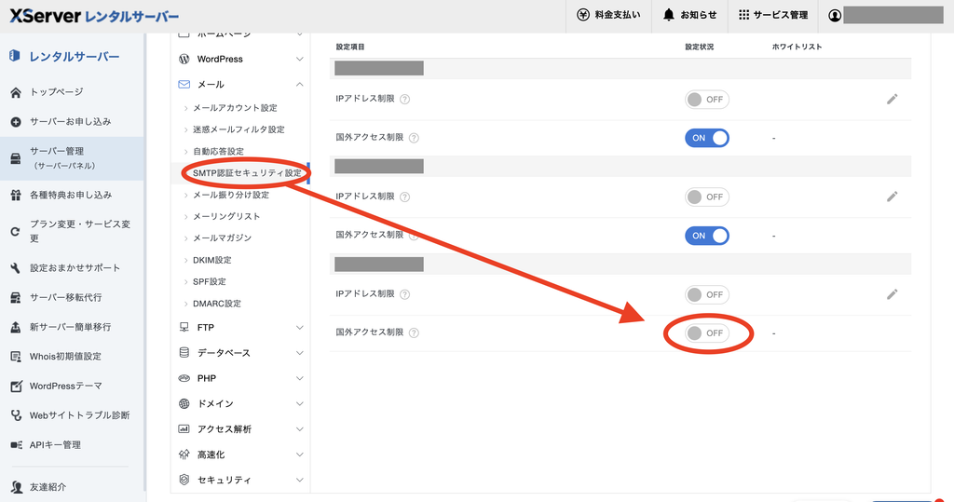Go to APIキー管理 in the sidebar
954x502 pixels.
[x=55, y=445]
